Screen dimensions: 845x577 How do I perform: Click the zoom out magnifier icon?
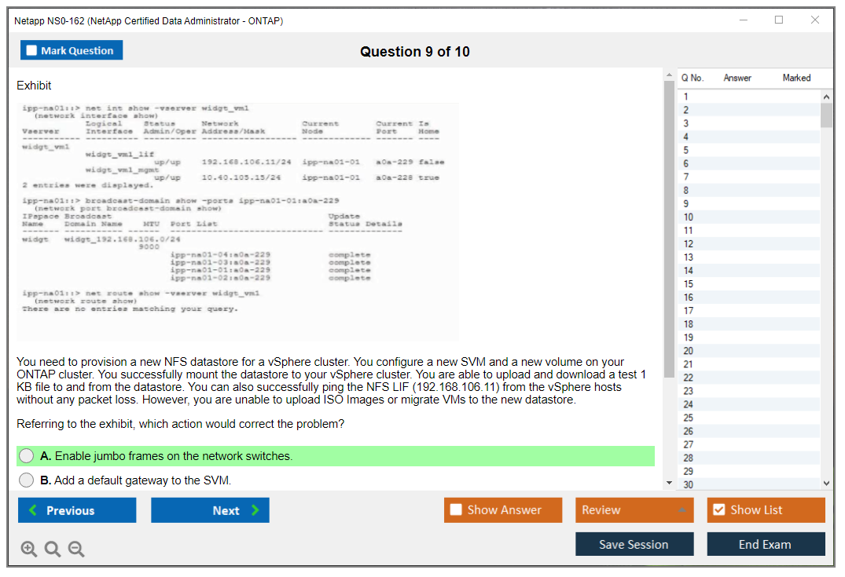click(76, 550)
